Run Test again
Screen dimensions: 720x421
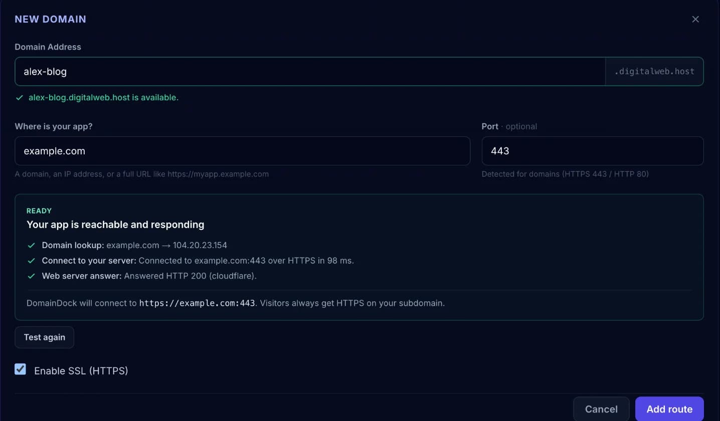click(45, 337)
